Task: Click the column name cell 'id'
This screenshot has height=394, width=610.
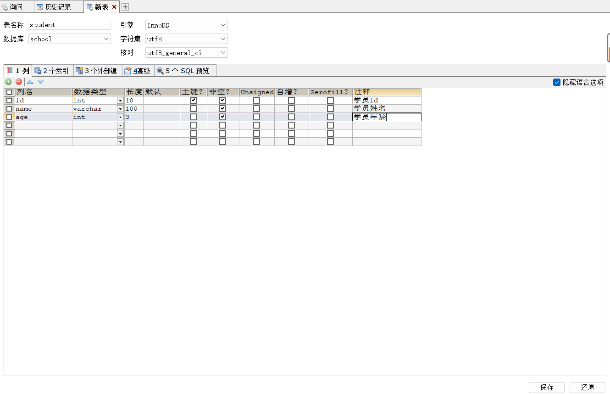Action: 44,100
